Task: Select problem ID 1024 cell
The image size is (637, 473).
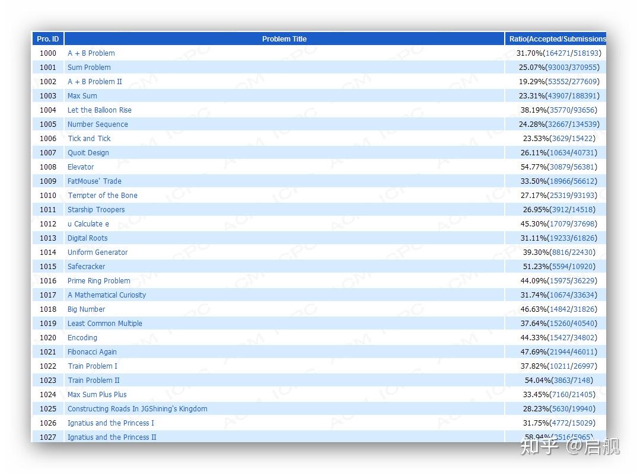Action: (x=48, y=394)
